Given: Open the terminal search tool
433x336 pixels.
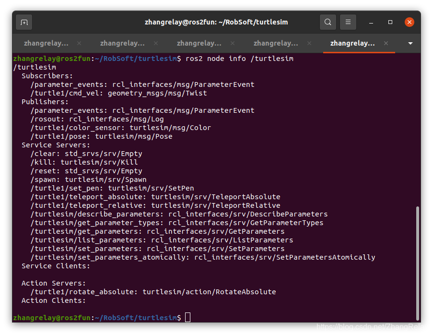Looking at the screenshot, I should [328, 22].
